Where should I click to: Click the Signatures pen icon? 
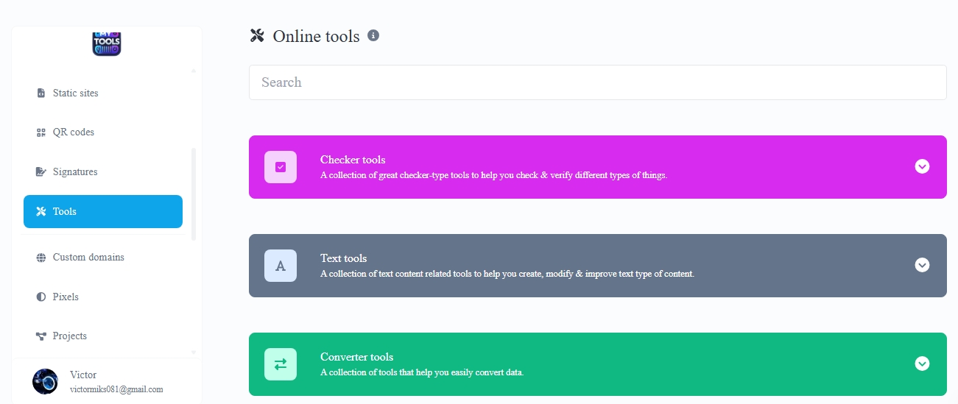point(40,172)
